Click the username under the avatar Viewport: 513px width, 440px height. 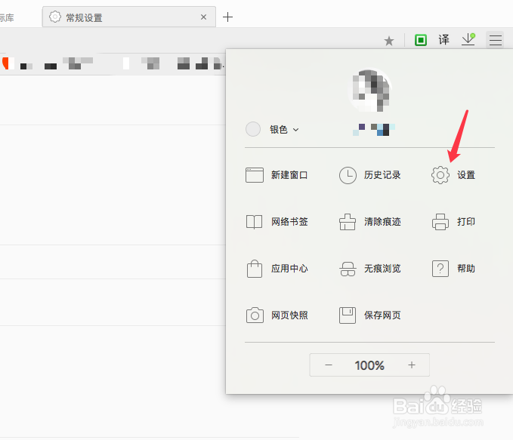(x=374, y=130)
